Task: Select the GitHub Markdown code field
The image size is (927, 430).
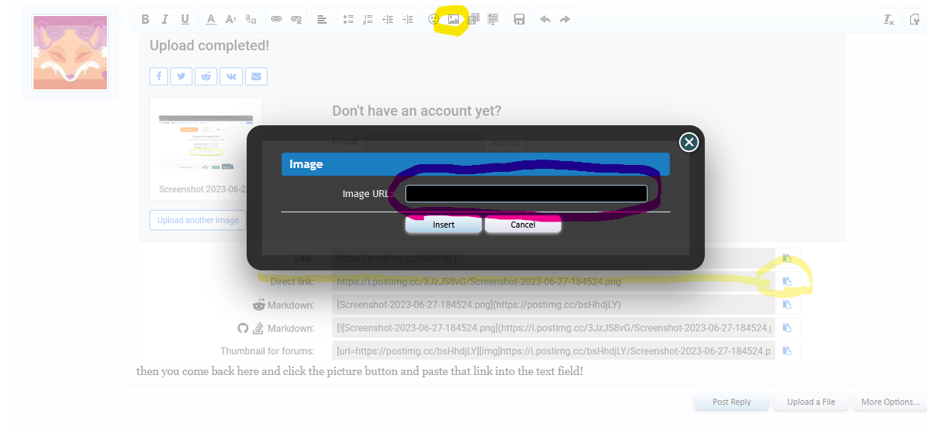Action: 554,328
